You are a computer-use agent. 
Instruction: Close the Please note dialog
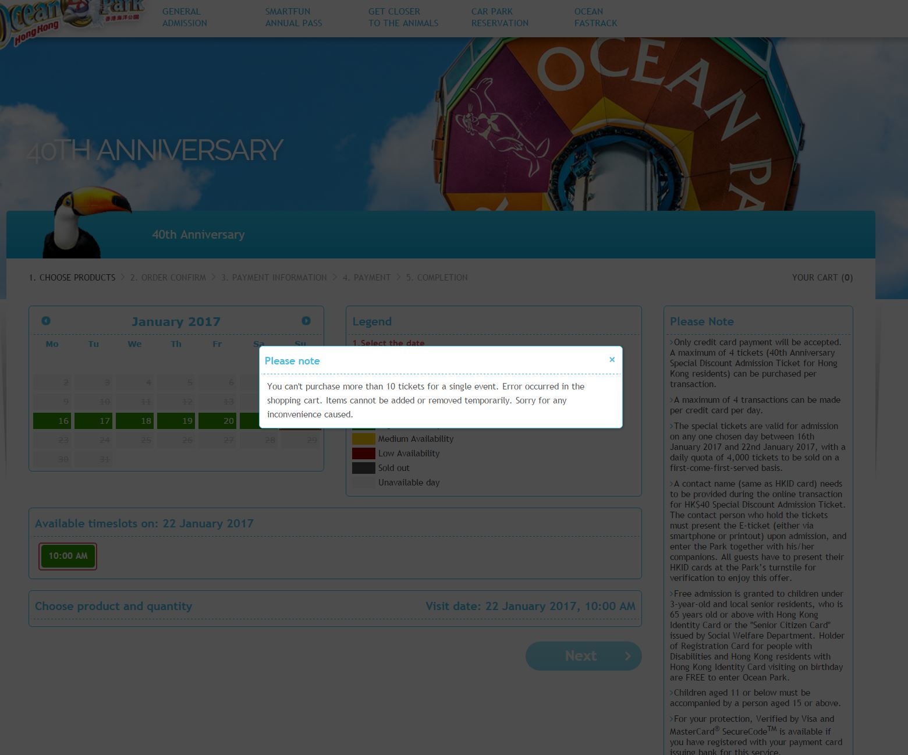(x=612, y=360)
